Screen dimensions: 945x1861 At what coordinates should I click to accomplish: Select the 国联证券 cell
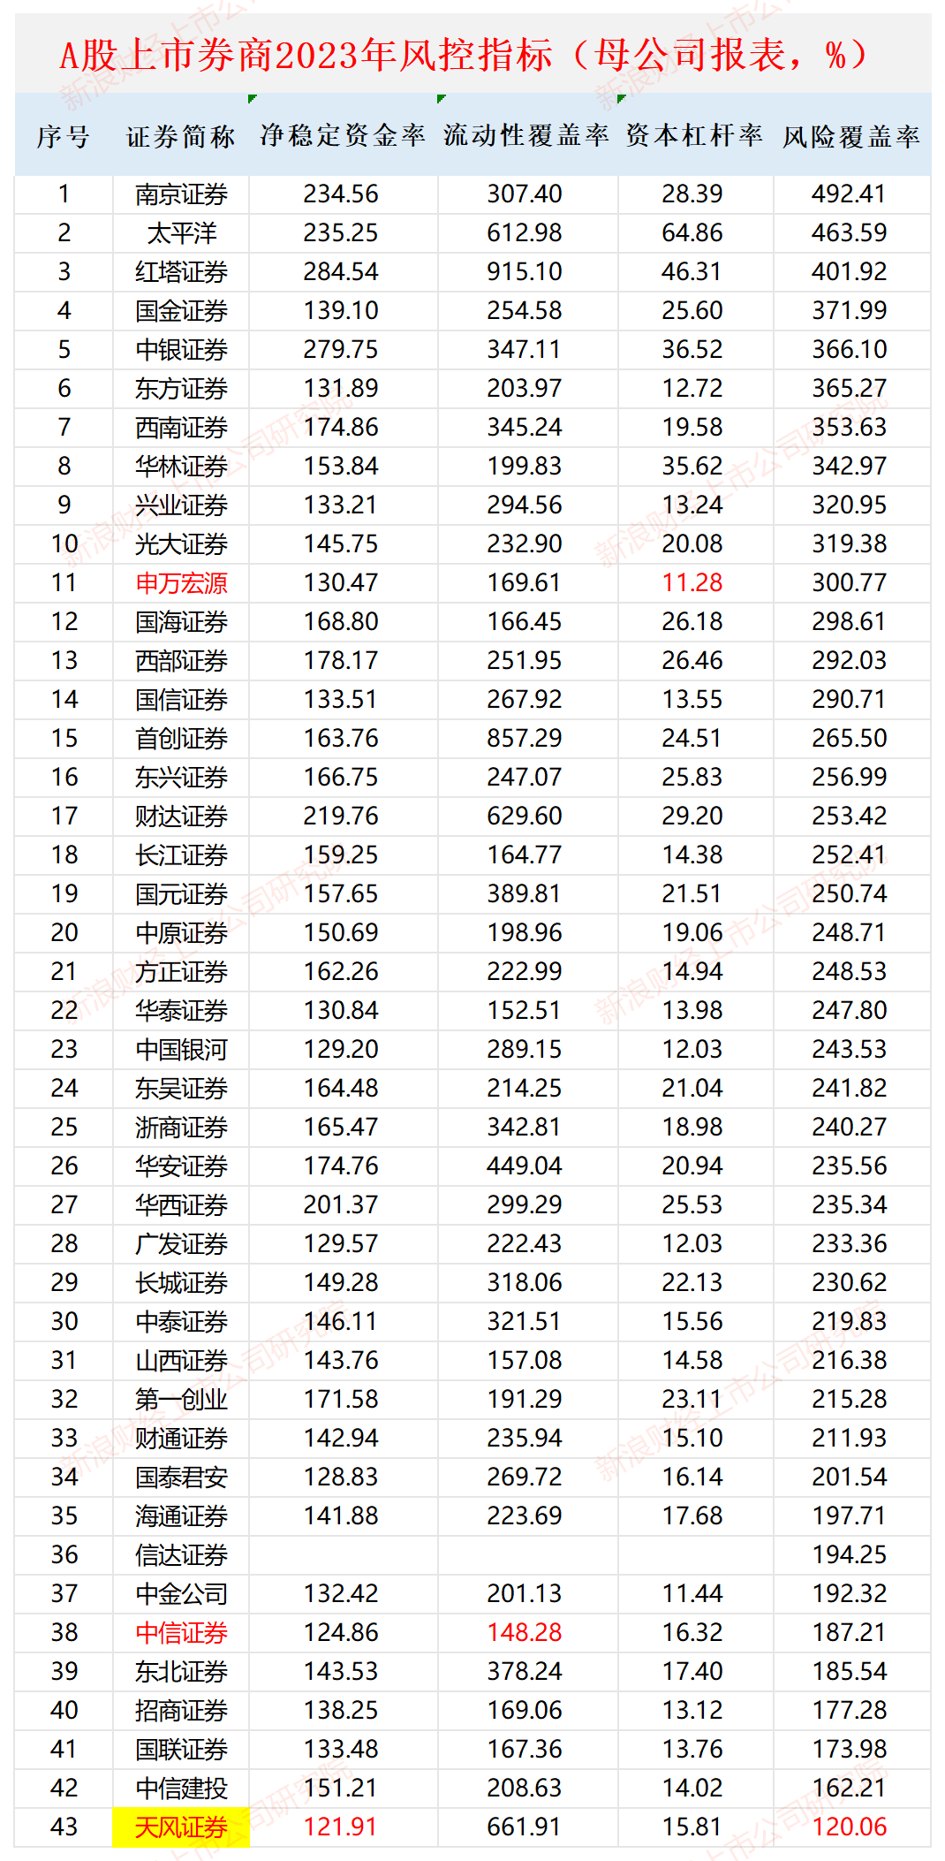181,1750
